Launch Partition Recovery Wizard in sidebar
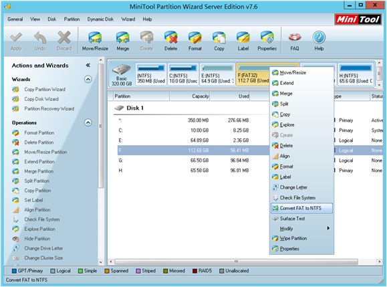 [x=49, y=108]
